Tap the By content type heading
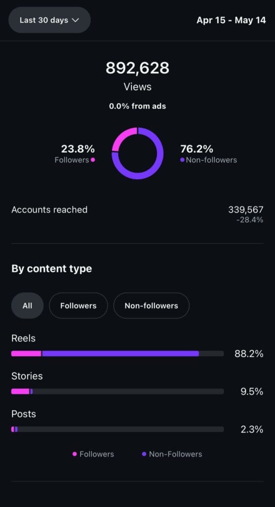The image size is (275, 507). [51, 269]
